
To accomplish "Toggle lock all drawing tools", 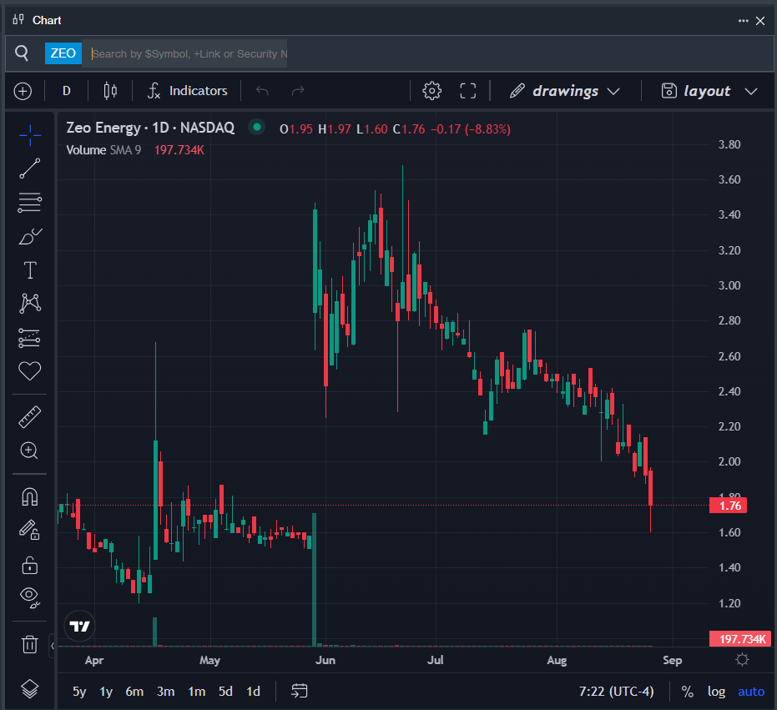I will tap(30, 565).
